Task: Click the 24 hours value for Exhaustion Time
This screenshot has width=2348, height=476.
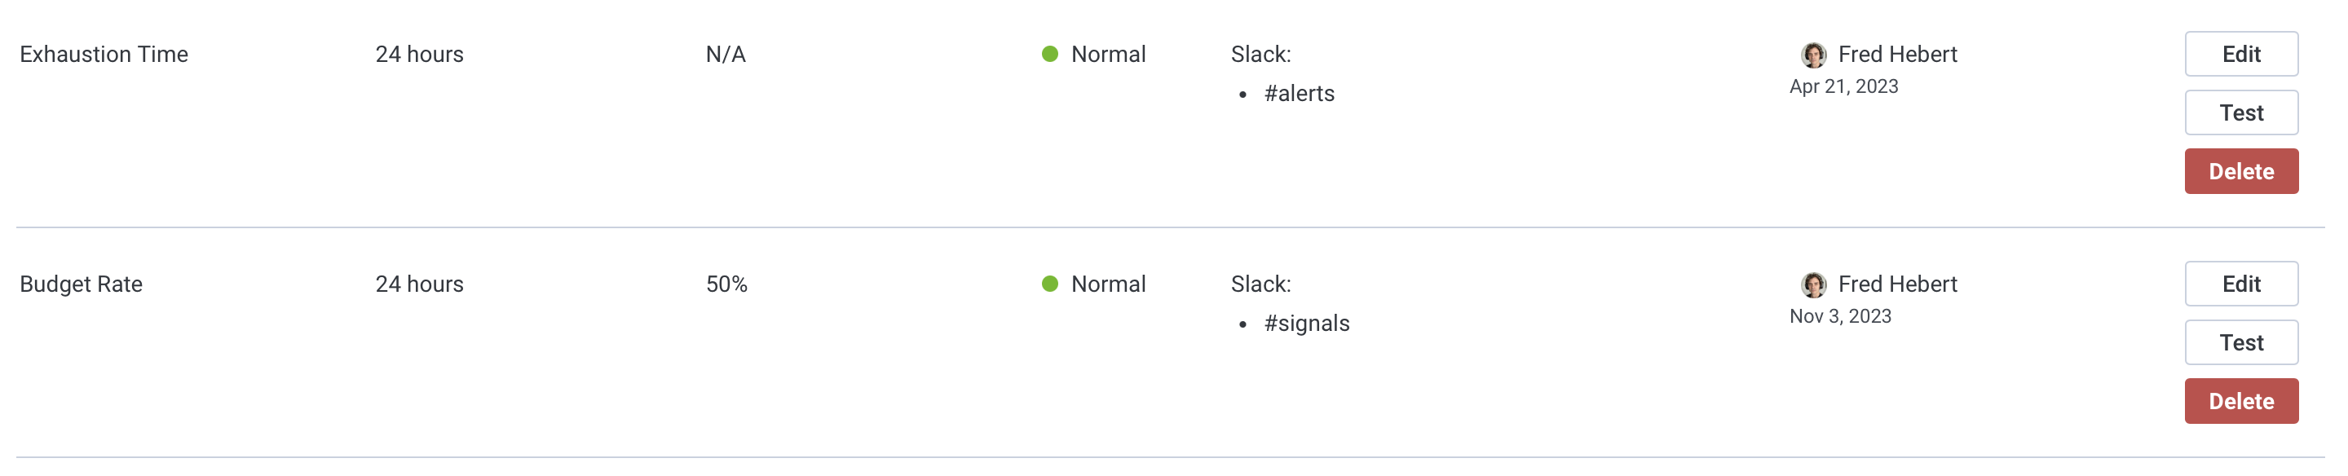Action: [420, 54]
